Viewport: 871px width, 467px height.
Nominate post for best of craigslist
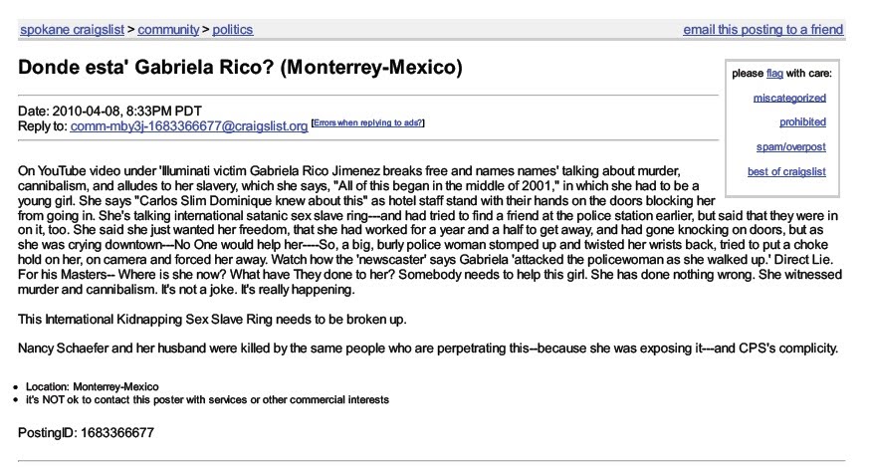[x=786, y=172]
